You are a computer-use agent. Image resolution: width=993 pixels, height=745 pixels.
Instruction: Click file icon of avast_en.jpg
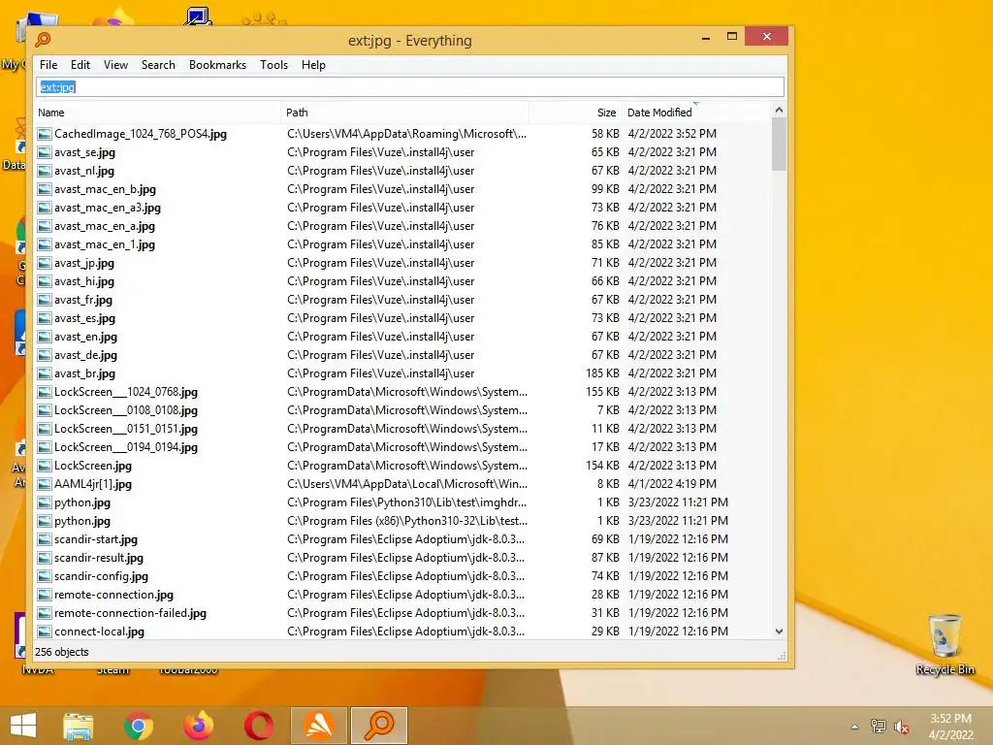(44, 337)
